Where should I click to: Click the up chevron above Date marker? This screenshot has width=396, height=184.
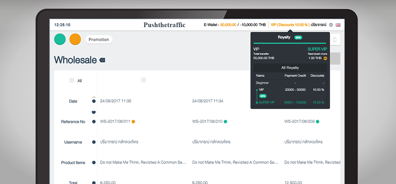point(94,97)
